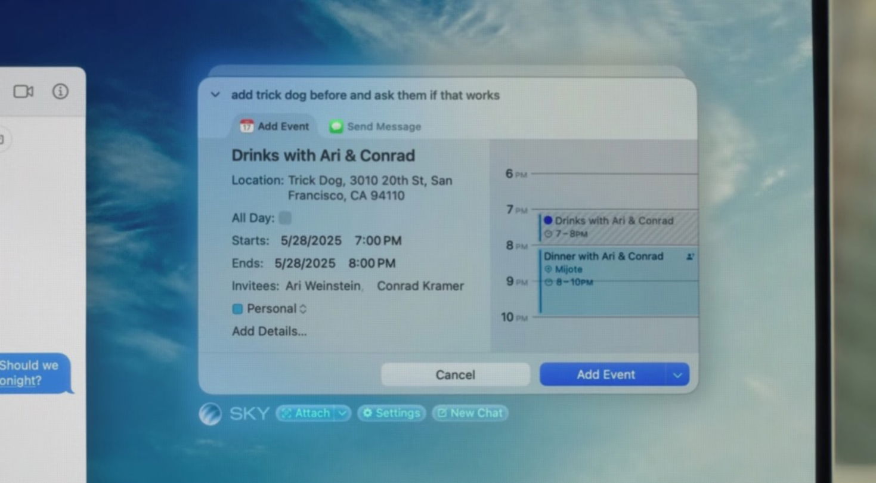Click Add Details...
Image resolution: width=876 pixels, height=483 pixels.
pos(270,332)
